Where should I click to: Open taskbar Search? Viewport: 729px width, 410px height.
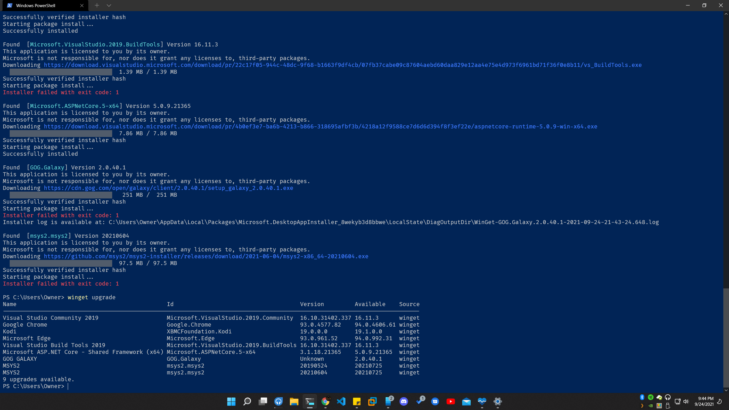pos(247,401)
